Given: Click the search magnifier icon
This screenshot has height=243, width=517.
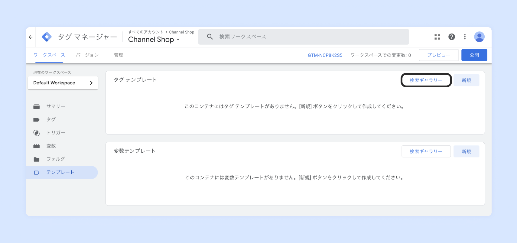Looking at the screenshot, I should 210,37.
